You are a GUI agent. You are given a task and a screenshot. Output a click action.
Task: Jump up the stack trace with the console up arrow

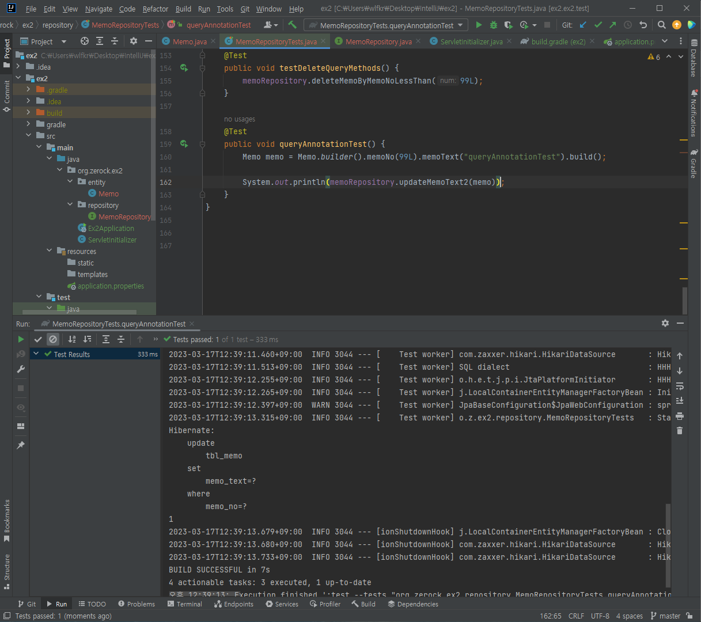click(x=680, y=356)
